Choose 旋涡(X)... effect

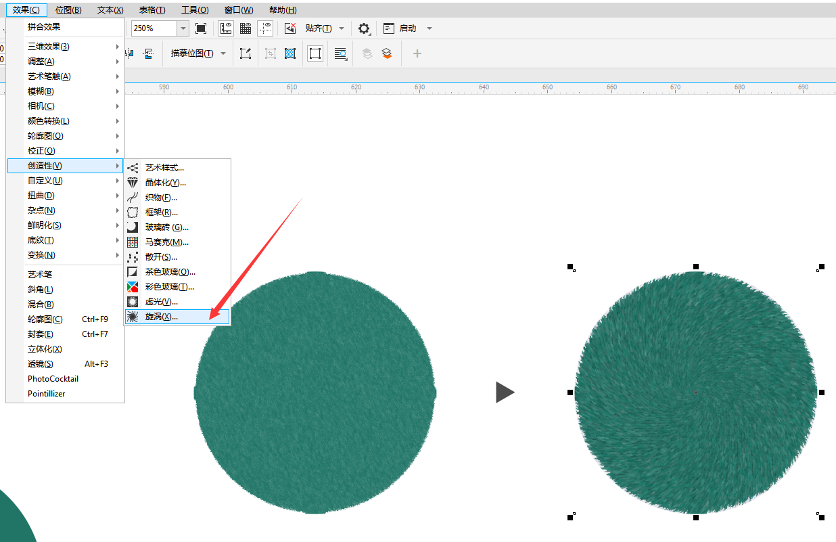tap(177, 317)
